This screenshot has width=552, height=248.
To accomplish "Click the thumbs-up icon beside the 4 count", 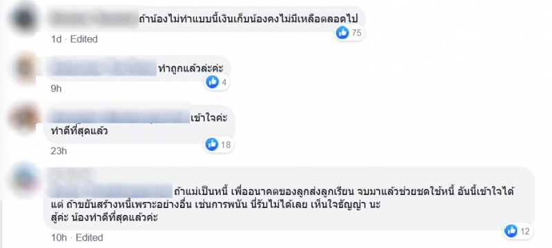I will (213, 82).
